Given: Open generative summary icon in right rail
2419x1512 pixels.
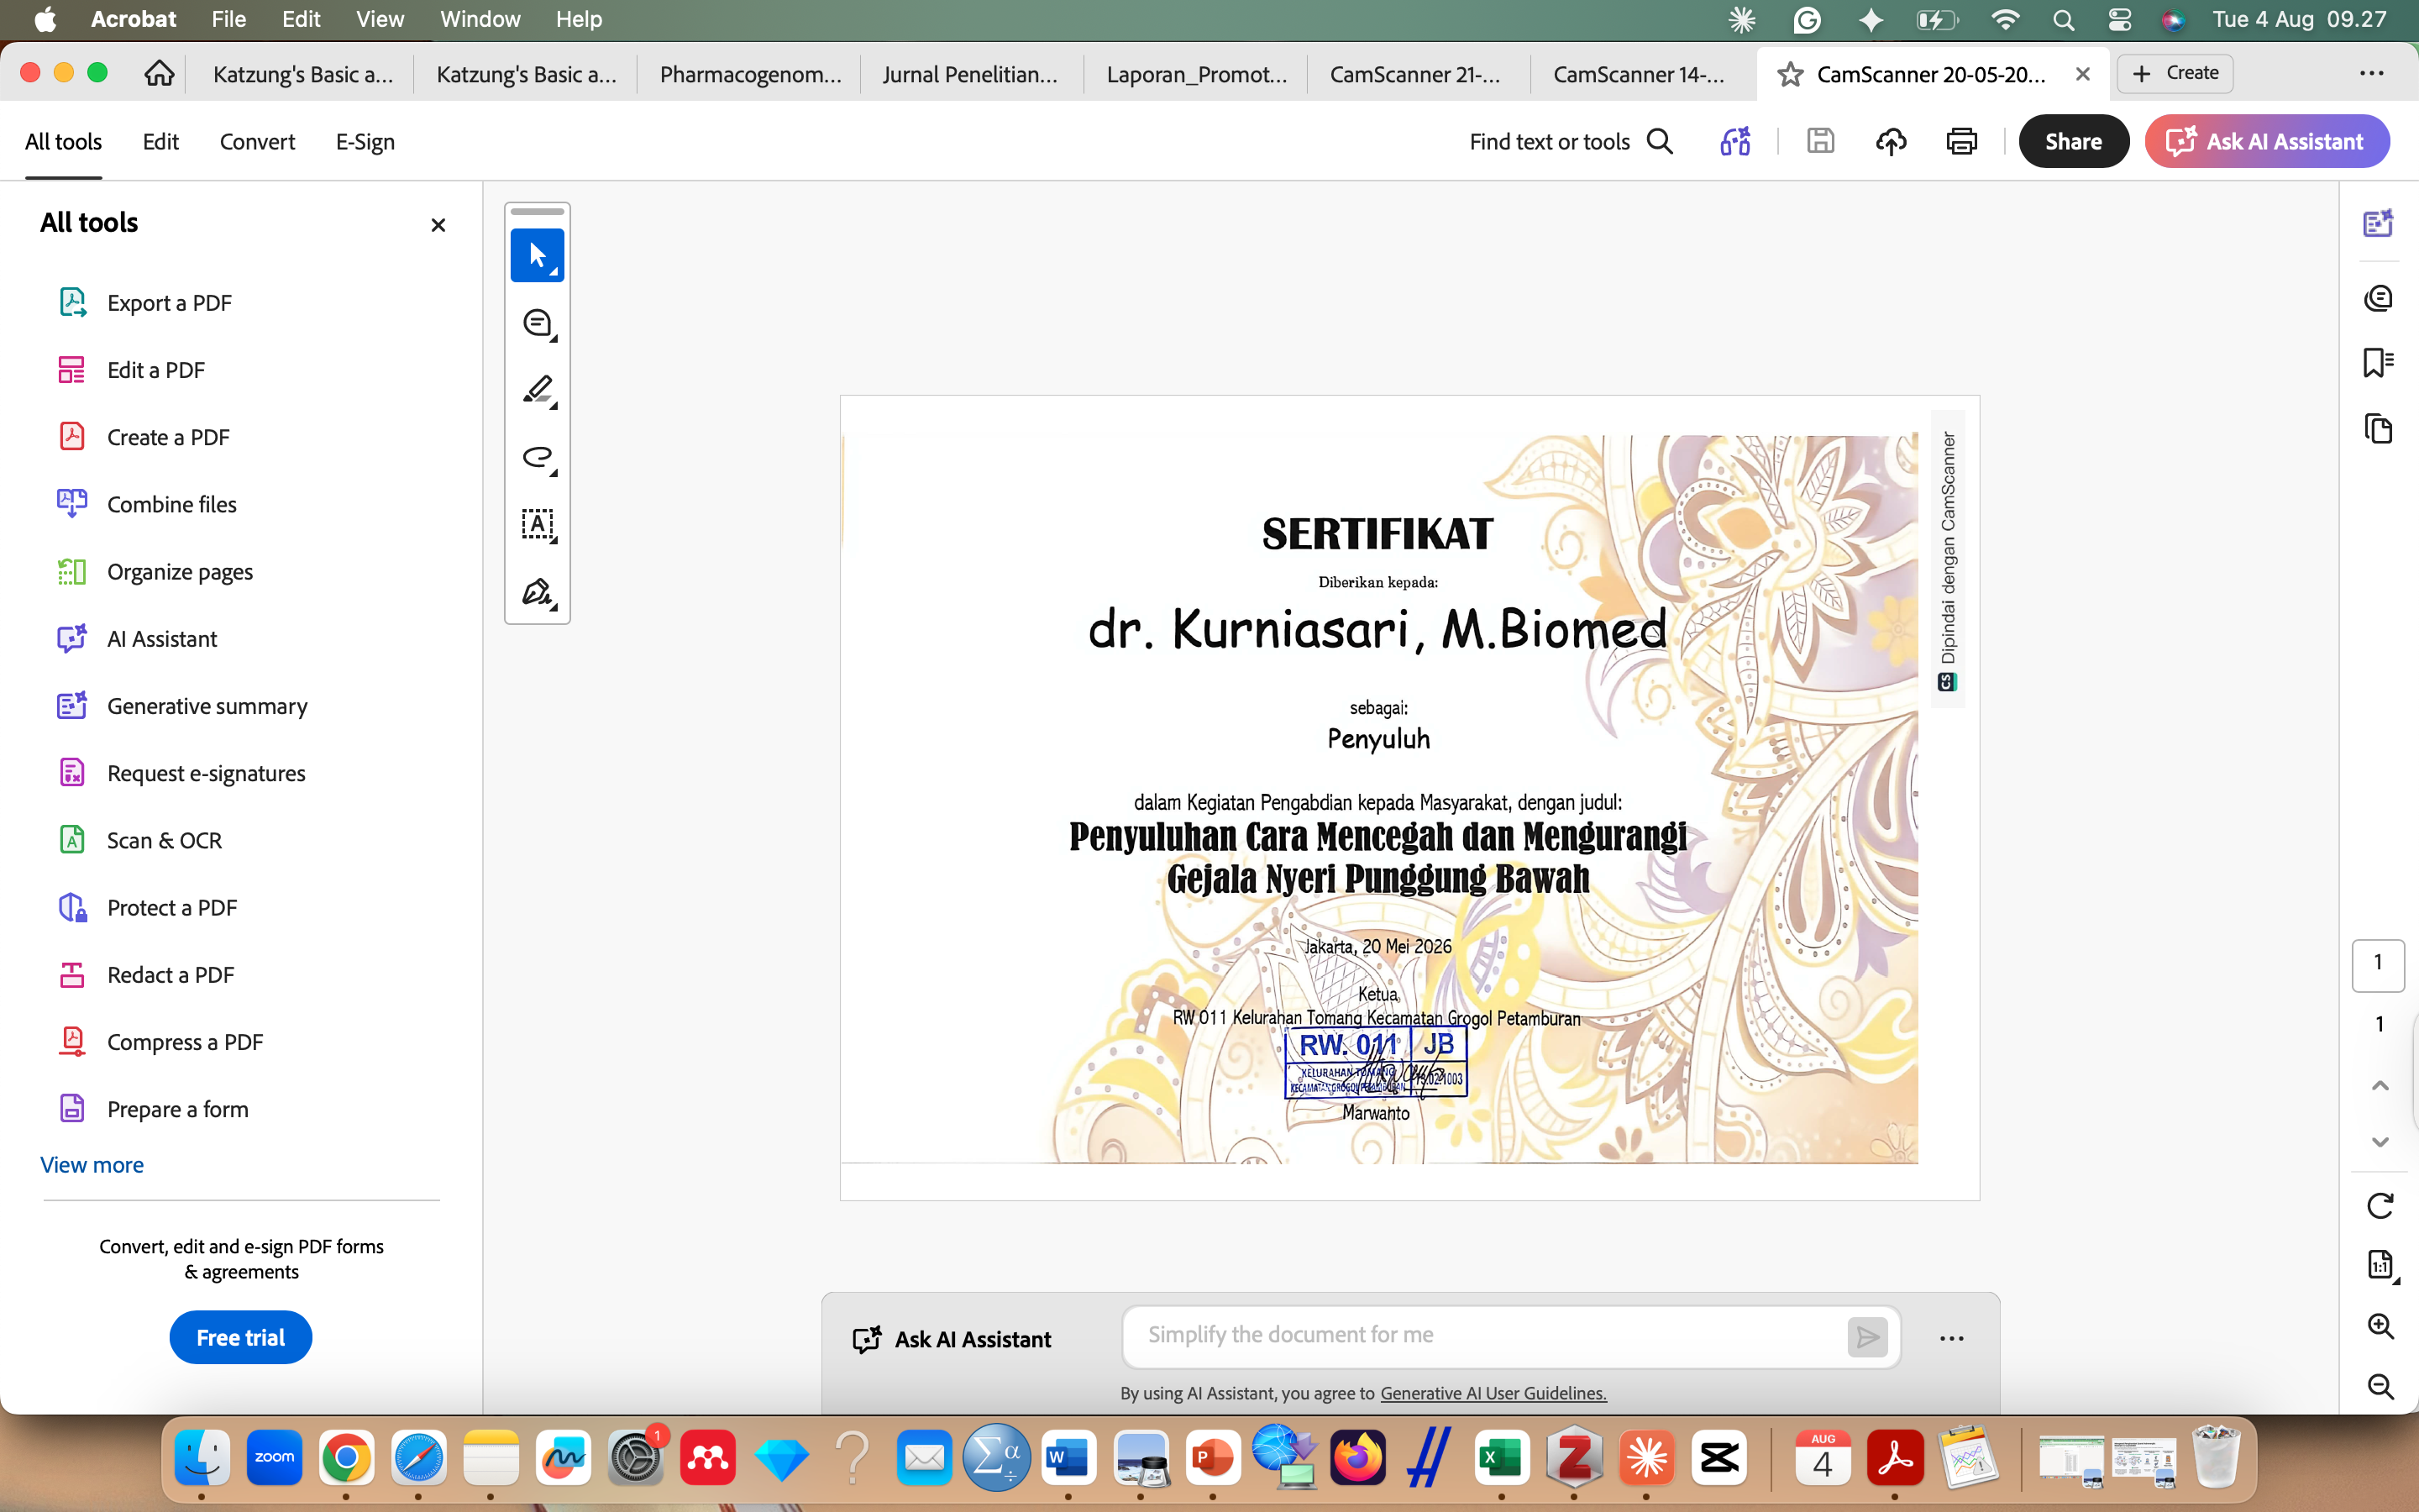Looking at the screenshot, I should pyautogui.click(x=2378, y=222).
